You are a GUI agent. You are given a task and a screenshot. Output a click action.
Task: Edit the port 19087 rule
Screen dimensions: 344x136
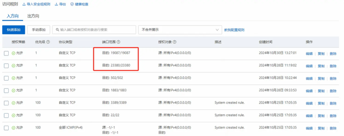pyautogui.click(x=309, y=54)
